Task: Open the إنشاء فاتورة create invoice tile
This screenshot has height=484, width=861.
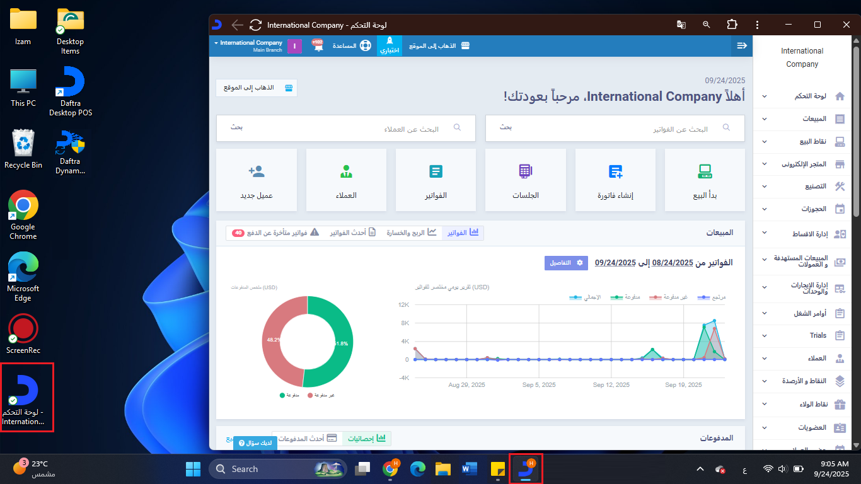Action: (x=615, y=180)
